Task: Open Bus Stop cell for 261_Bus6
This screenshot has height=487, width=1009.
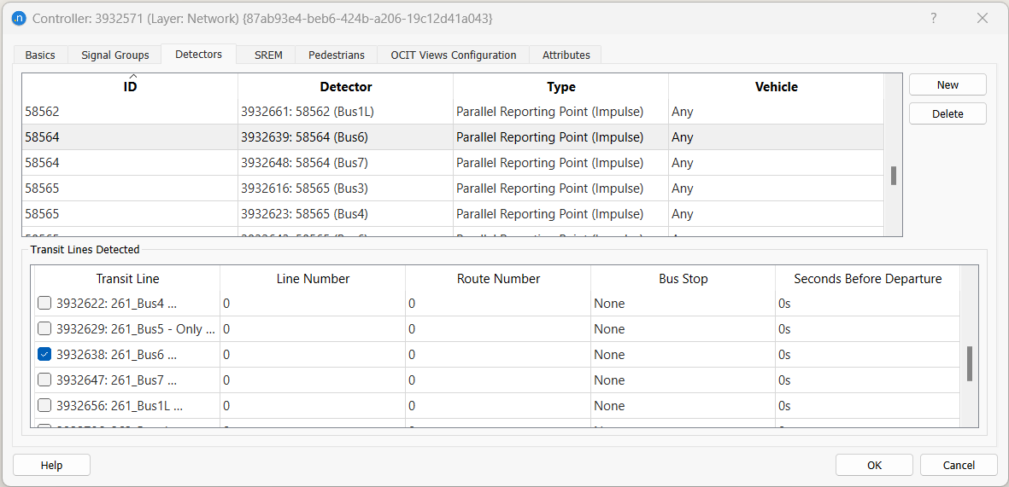Action: pyautogui.click(x=682, y=355)
